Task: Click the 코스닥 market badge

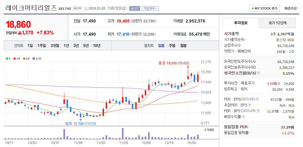Action: point(78,9)
